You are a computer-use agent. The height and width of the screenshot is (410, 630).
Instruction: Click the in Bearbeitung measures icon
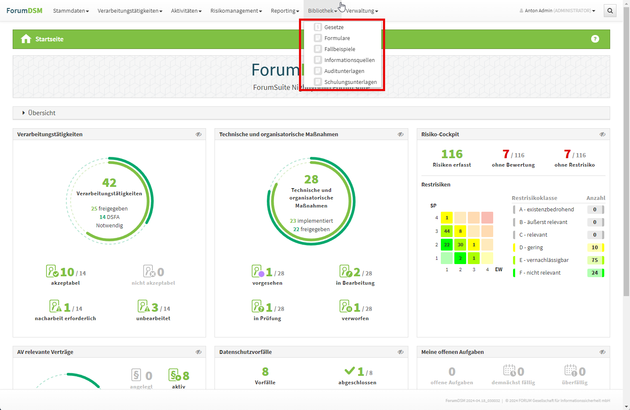click(x=345, y=271)
